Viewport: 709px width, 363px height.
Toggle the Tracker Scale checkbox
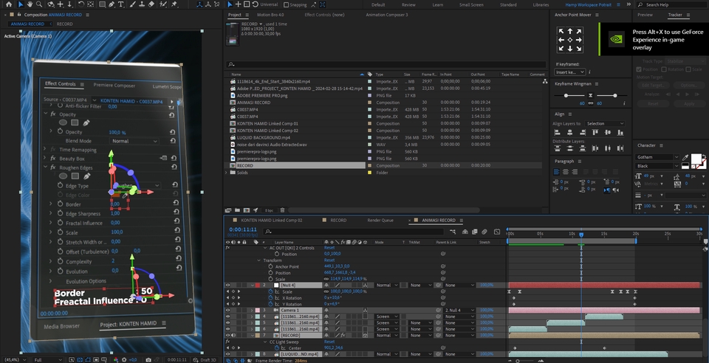click(x=688, y=69)
